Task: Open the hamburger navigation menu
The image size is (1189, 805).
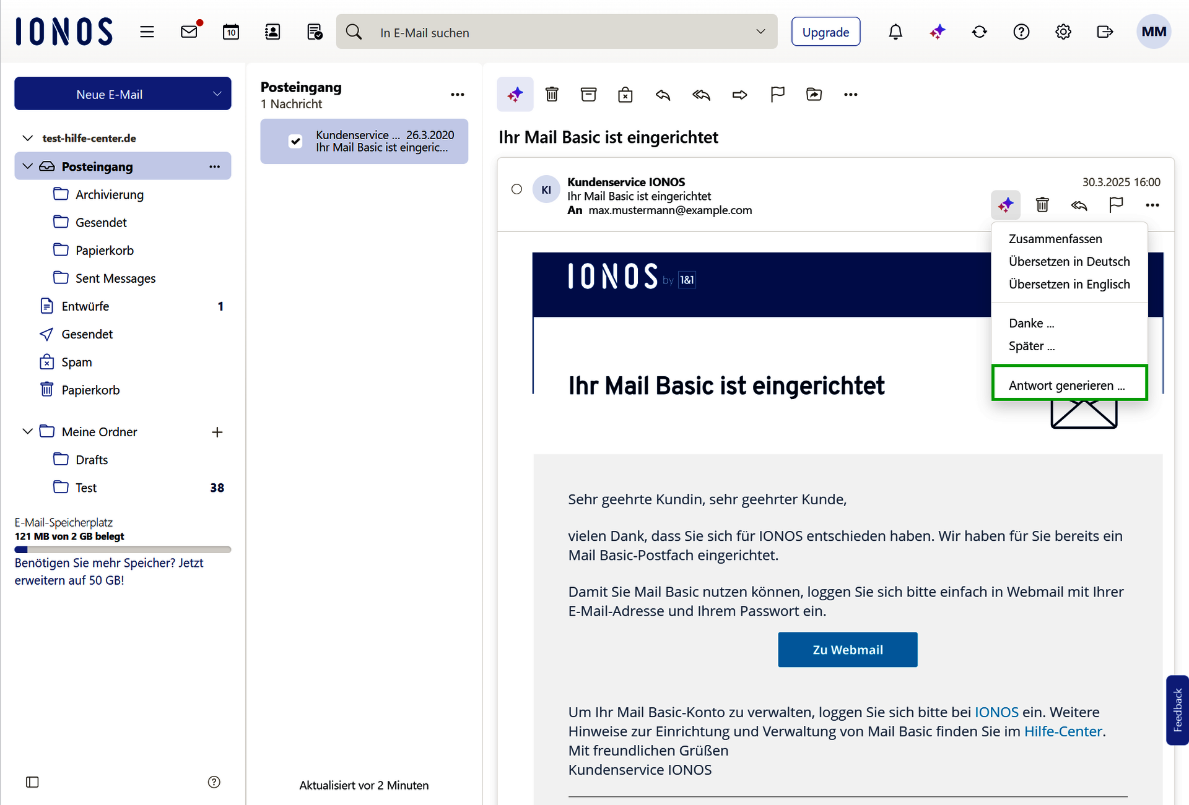Action: point(147,32)
